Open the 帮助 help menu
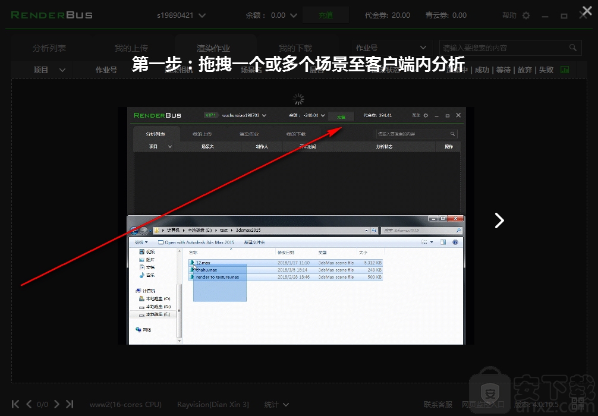 point(509,15)
